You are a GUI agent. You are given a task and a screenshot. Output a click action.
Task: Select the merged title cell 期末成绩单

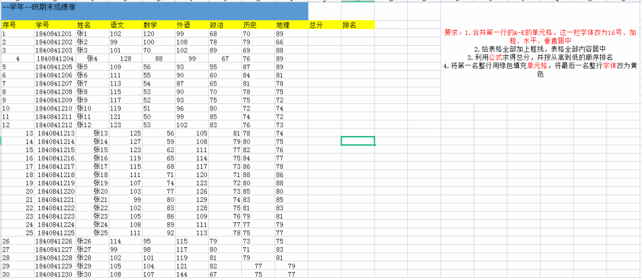154,10
